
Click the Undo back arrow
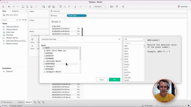pos(9,7)
